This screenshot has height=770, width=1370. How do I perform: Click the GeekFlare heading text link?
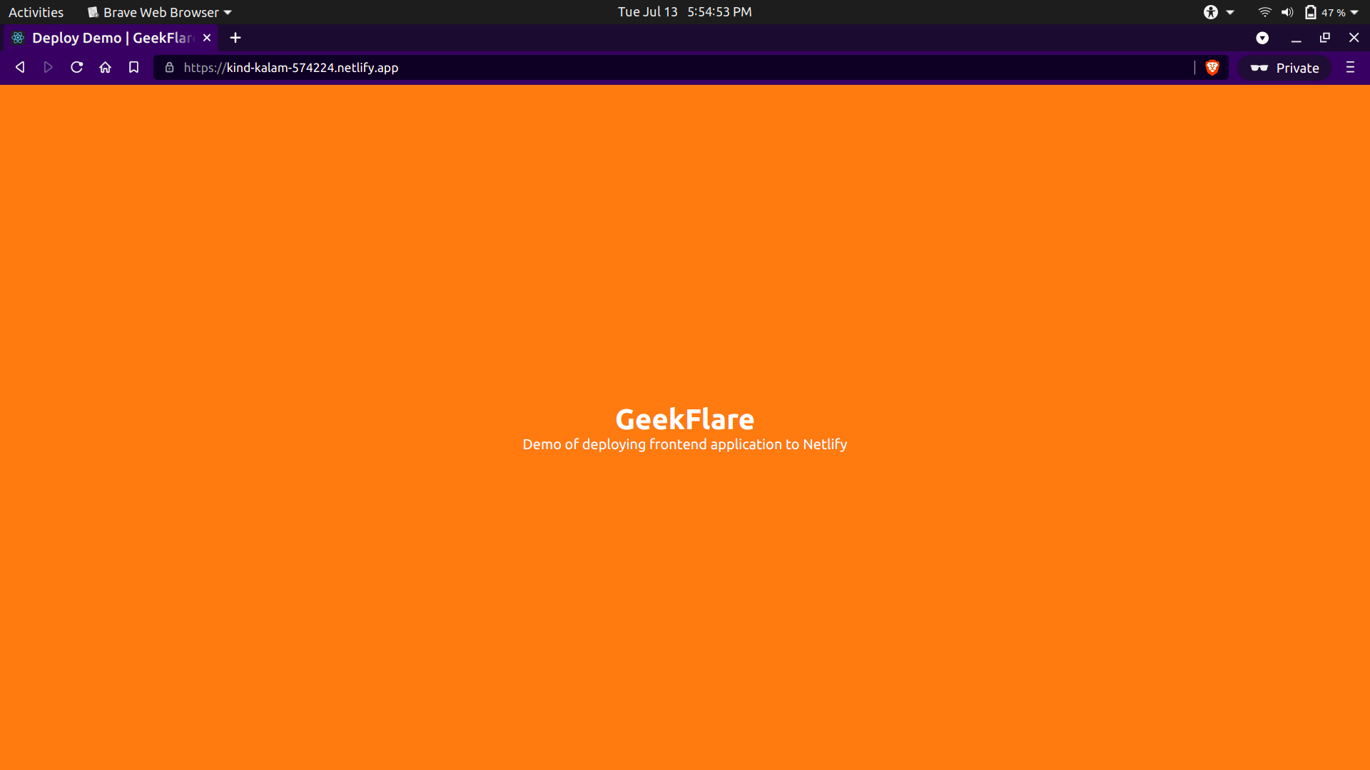[x=685, y=419]
